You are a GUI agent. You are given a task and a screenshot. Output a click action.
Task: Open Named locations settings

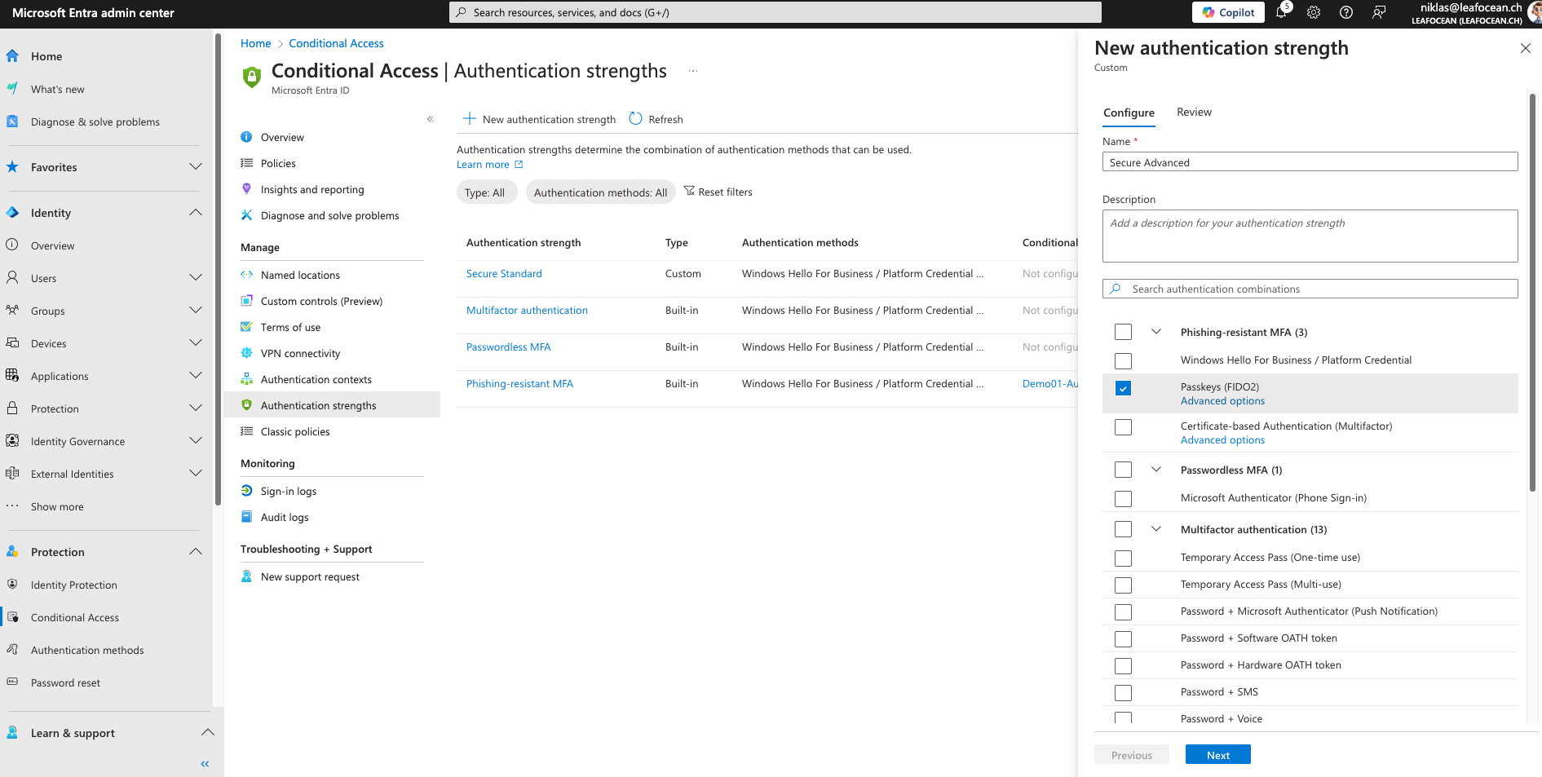[x=300, y=275]
